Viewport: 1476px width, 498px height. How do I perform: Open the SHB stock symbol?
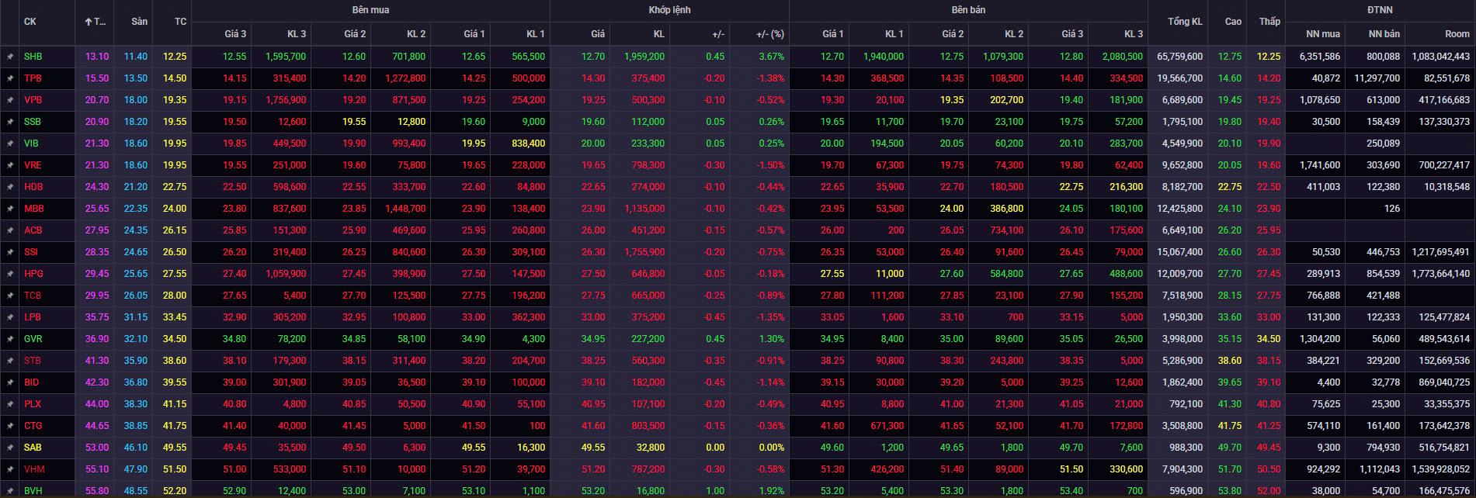[33, 57]
